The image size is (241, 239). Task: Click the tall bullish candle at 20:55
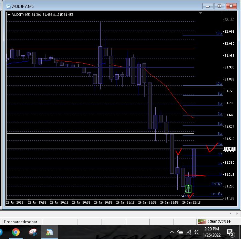(x=100, y=65)
